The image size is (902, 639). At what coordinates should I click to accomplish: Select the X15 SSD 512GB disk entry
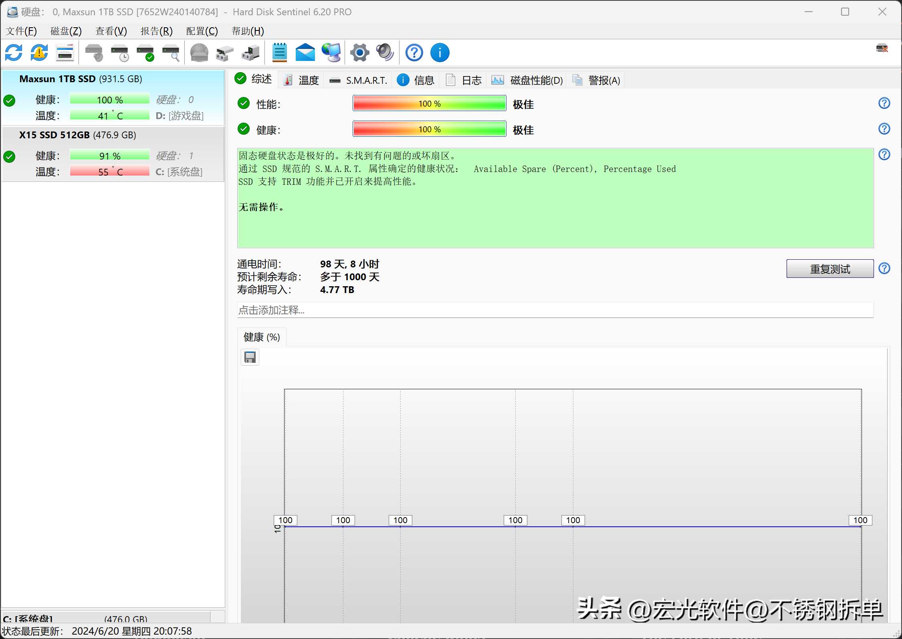pyautogui.click(x=113, y=154)
